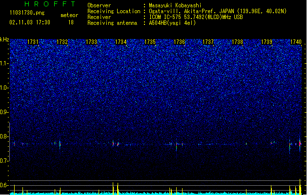The width and height of the screenshot is (307, 195).
Task: Click the 1738 time marker
Action: tap(237, 42)
